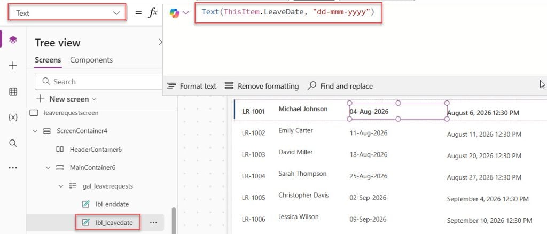Click the 18-Aug-2026 date
This screenshot has height=234, width=547.
coord(369,154)
